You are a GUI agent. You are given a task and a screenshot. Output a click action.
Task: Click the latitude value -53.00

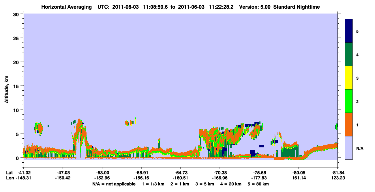coord(102,173)
